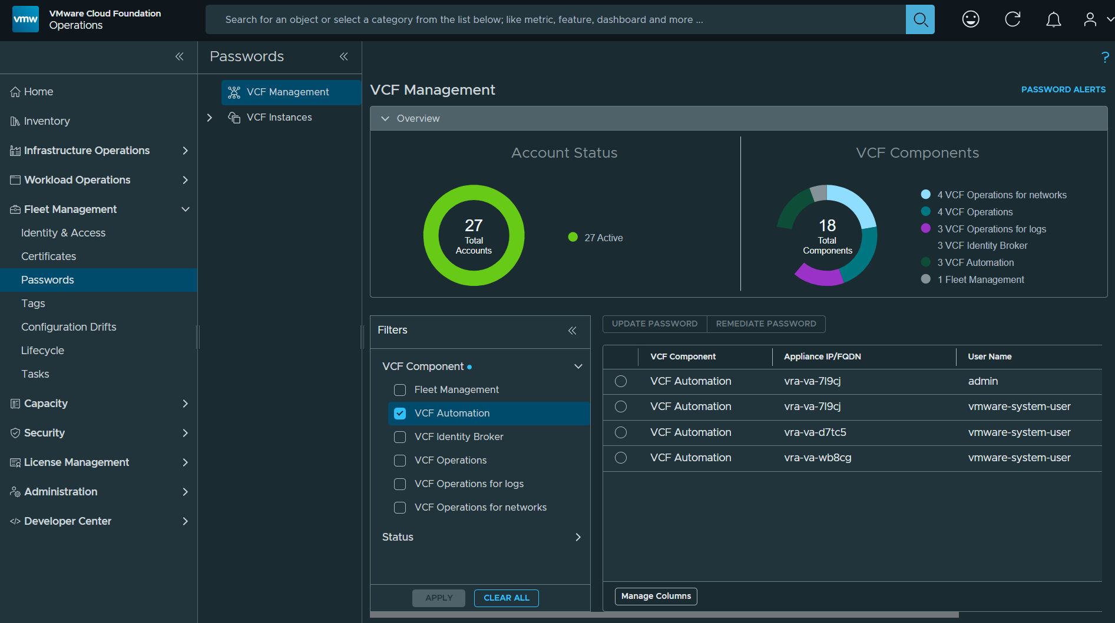Click the Infrastructure Operations icon

(15, 151)
